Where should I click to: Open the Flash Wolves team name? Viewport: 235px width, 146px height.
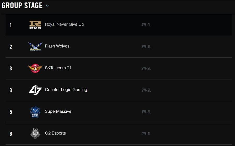point(57,46)
